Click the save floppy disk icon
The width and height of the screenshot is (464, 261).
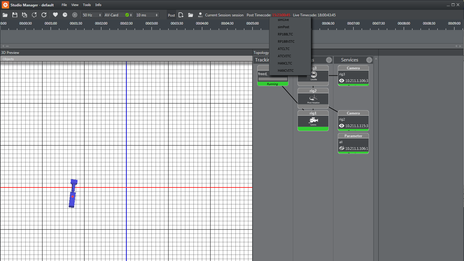pos(15,15)
